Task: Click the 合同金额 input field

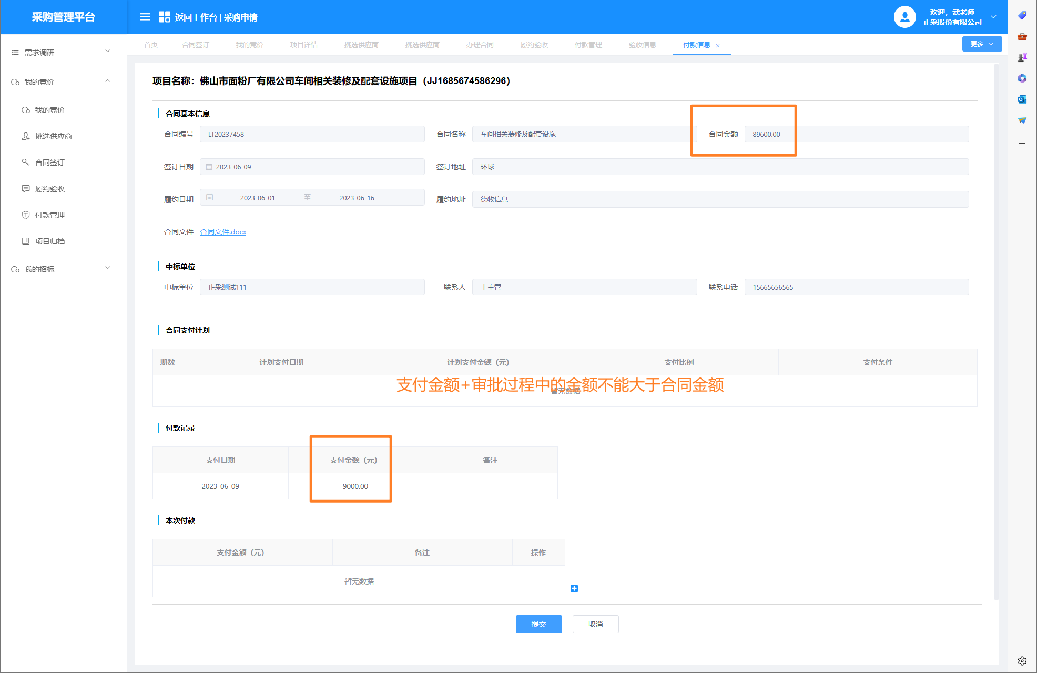Action: 856,134
